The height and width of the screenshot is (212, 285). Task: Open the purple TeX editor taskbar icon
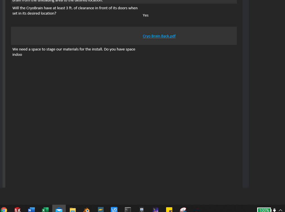[155, 210]
